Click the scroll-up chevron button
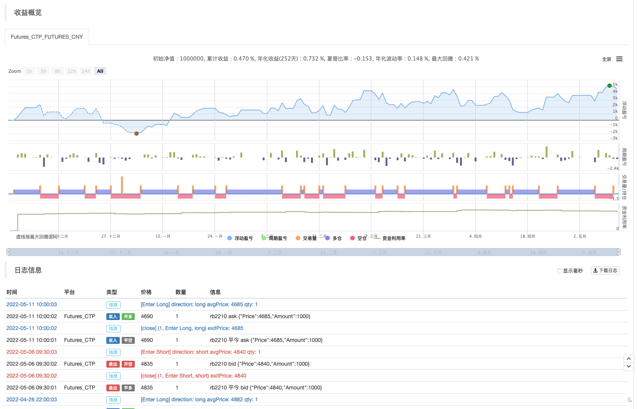Screen dimensions: 637x409 (629, 358)
